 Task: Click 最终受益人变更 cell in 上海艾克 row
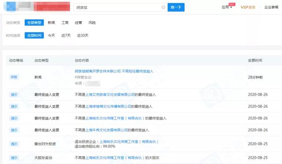coord(47,95)
